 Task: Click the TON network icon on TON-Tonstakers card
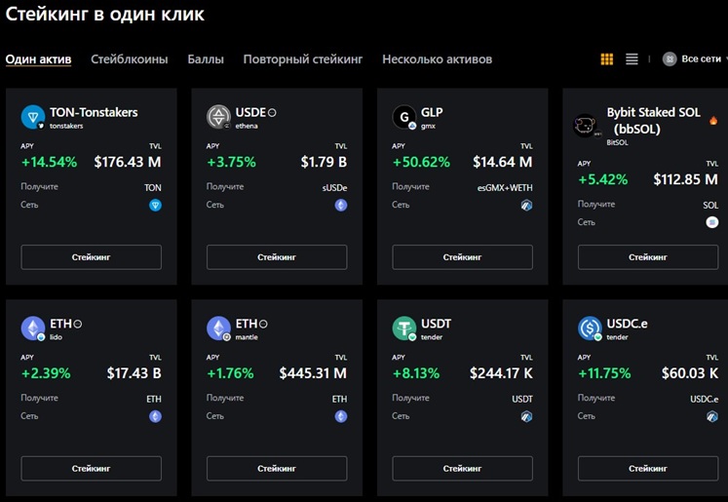click(x=155, y=205)
